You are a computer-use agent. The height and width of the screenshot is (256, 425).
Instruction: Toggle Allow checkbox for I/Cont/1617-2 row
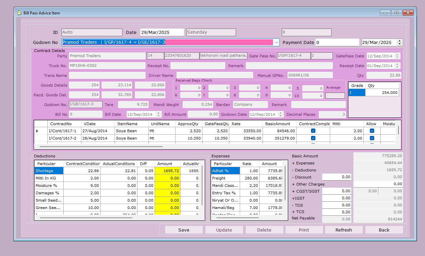tap(372, 138)
